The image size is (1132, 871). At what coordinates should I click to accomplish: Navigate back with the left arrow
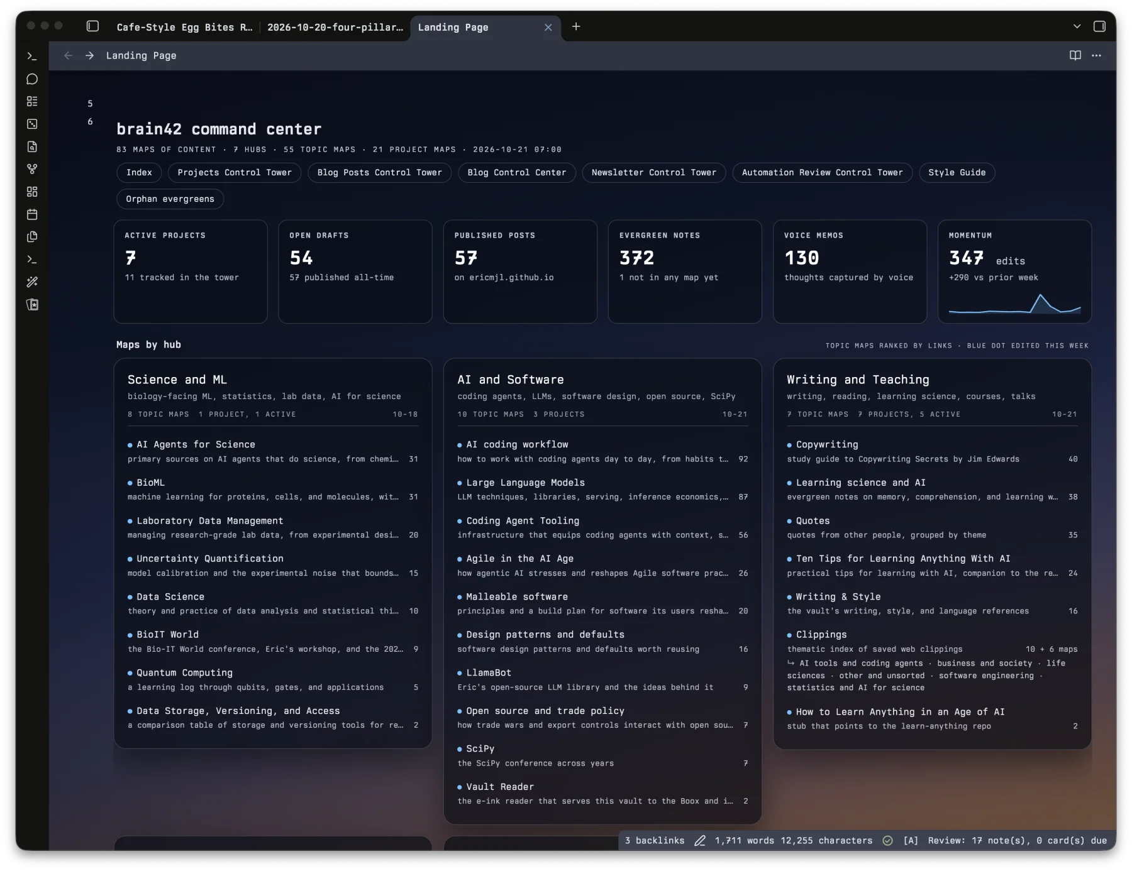point(68,55)
